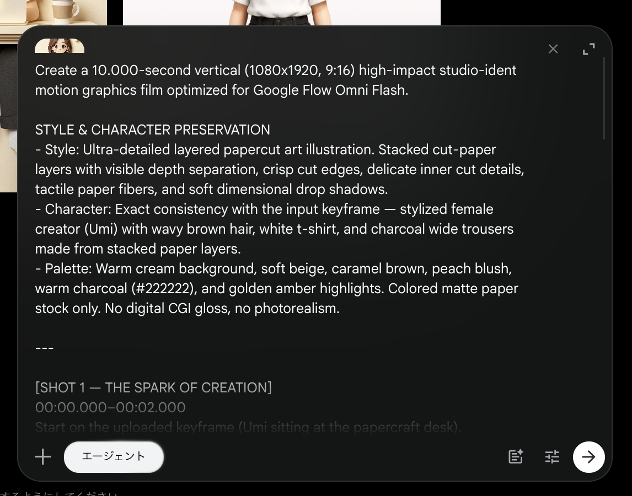This screenshot has width=632, height=496.
Task: Click the '---' separator text line
Action: click(x=44, y=348)
